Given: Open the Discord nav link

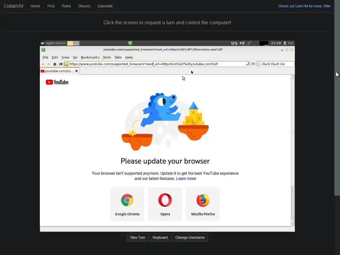Looking at the screenshot, I should [x=84, y=6].
